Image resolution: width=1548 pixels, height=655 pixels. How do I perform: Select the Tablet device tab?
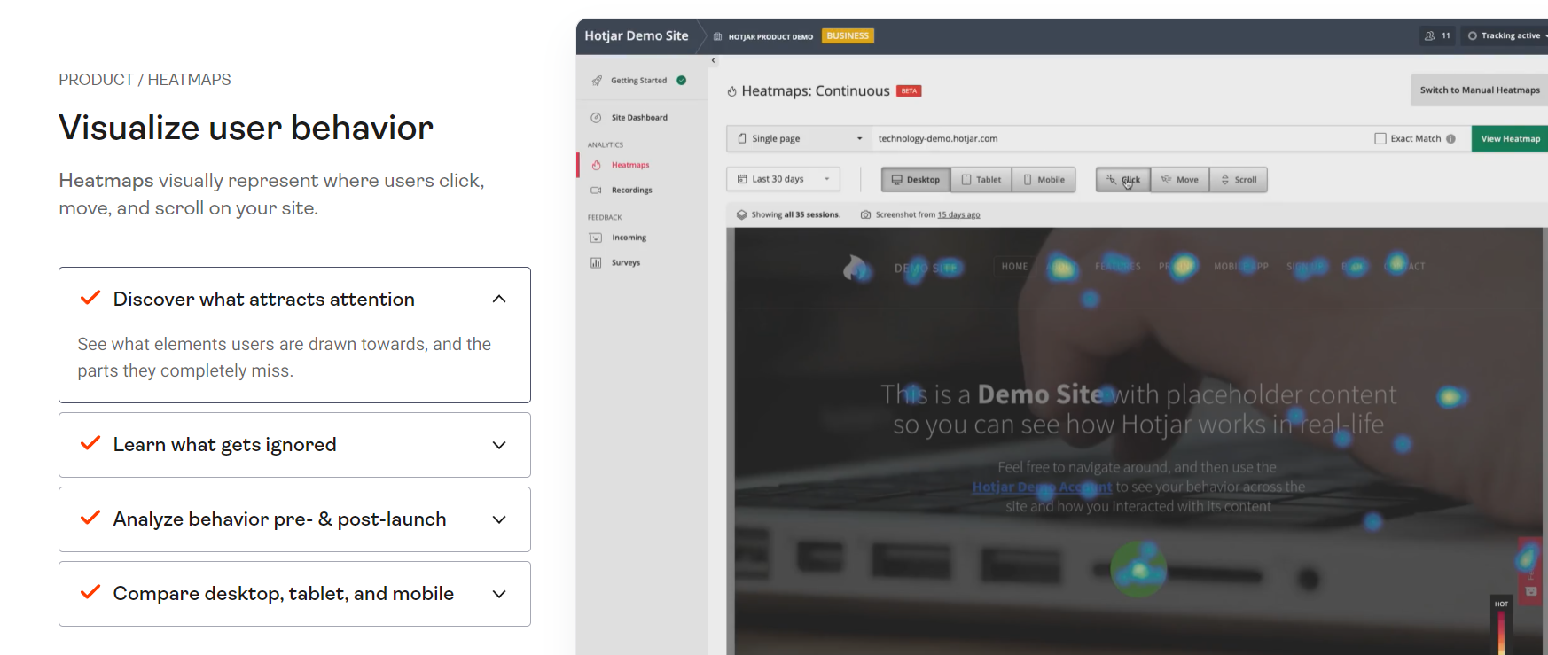[x=981, y=180]
